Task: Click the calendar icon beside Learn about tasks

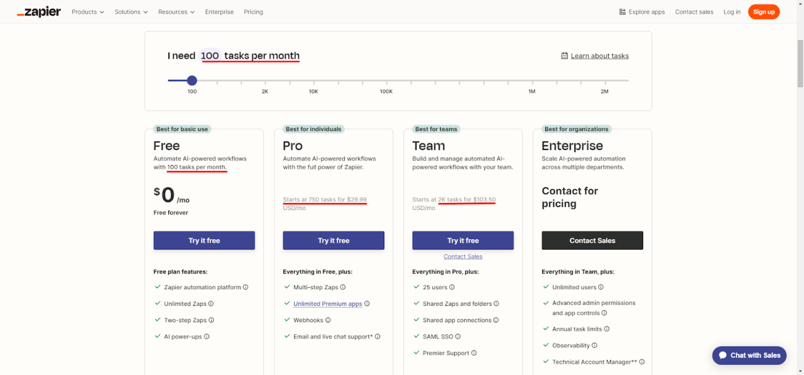Action: pos(565,56)
